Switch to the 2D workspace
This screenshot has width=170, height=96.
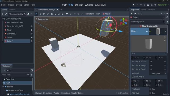tap(64, 5)
